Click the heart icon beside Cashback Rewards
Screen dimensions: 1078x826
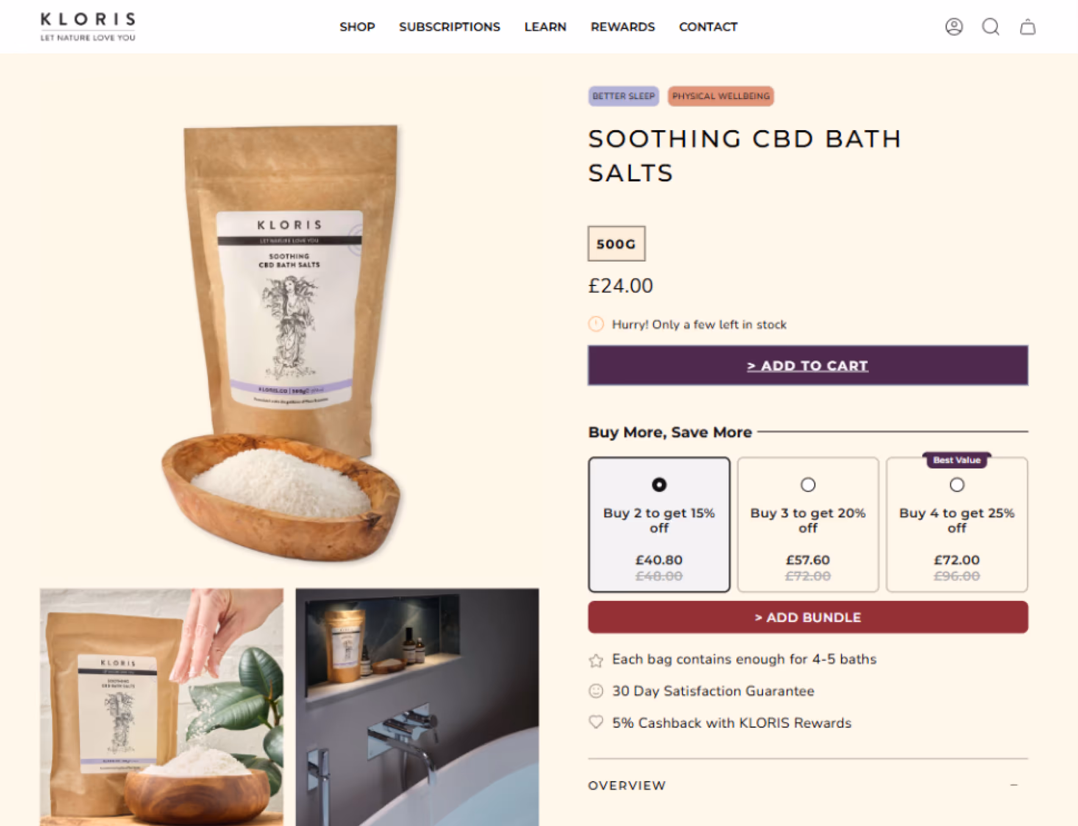[x=596, y=722]
